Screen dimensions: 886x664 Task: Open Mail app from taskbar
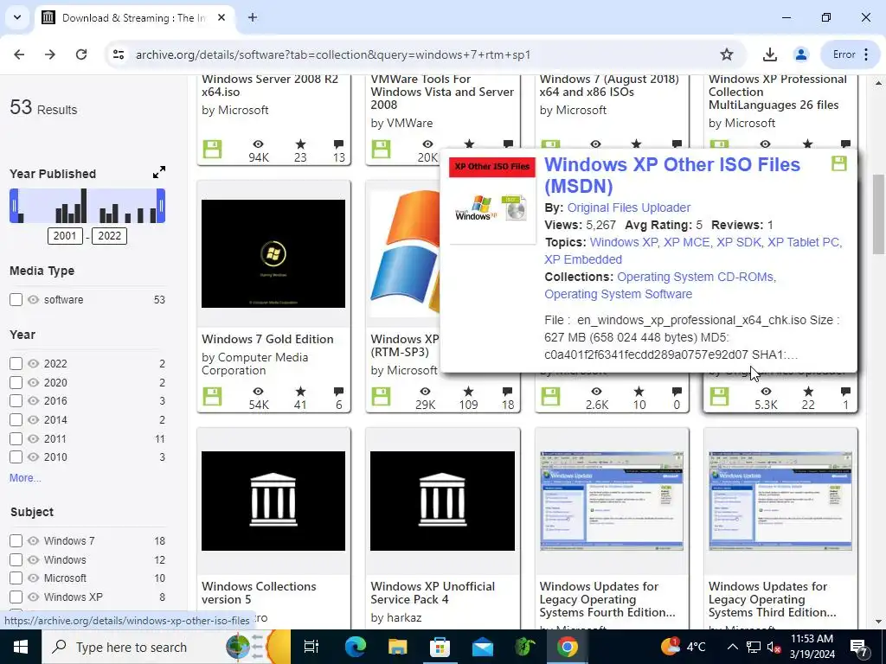(x=483, y=647)
